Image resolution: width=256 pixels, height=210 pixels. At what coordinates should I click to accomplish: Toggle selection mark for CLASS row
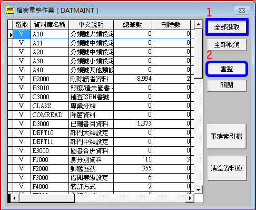pos(22,106)
